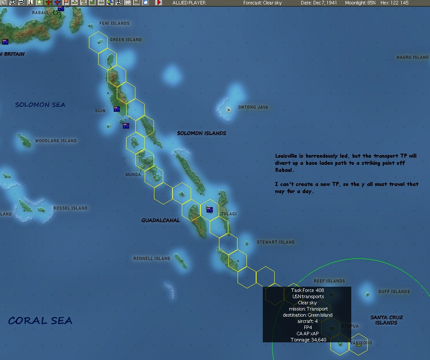Click the Moonlight: 85% text
The width and height of the screenshot is (430, 360).
361,3
